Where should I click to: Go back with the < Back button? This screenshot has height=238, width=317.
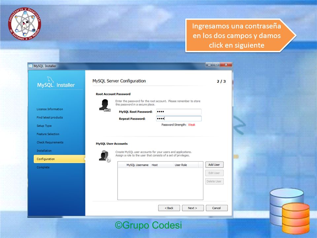(169, 208)
